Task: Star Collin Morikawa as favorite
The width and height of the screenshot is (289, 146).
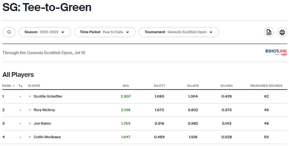Action: (x=30, y=137)
